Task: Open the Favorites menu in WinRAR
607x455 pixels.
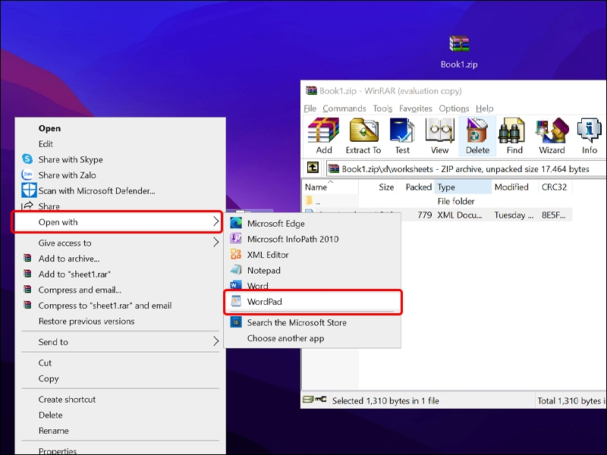Action: point(415,108)
